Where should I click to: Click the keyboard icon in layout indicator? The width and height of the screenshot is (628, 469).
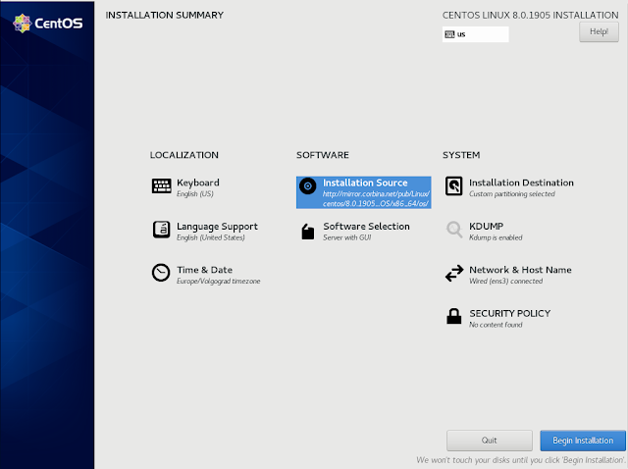[x=449, y=34]
